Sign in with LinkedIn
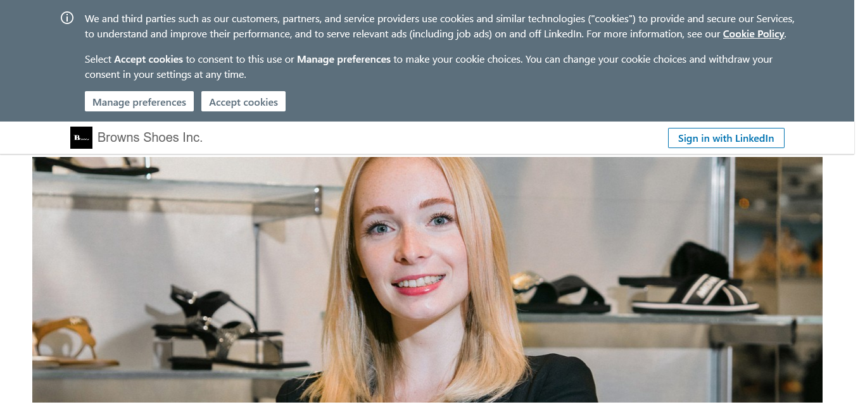 coord(726,138)
